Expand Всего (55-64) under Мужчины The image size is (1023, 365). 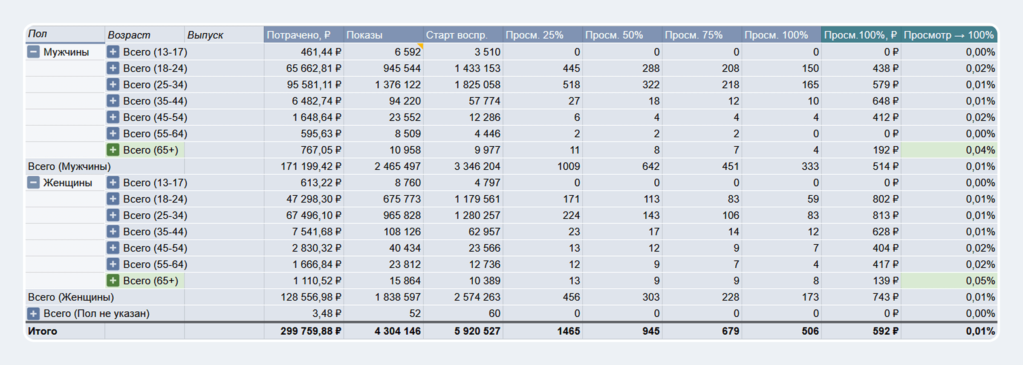pos(113,133)
